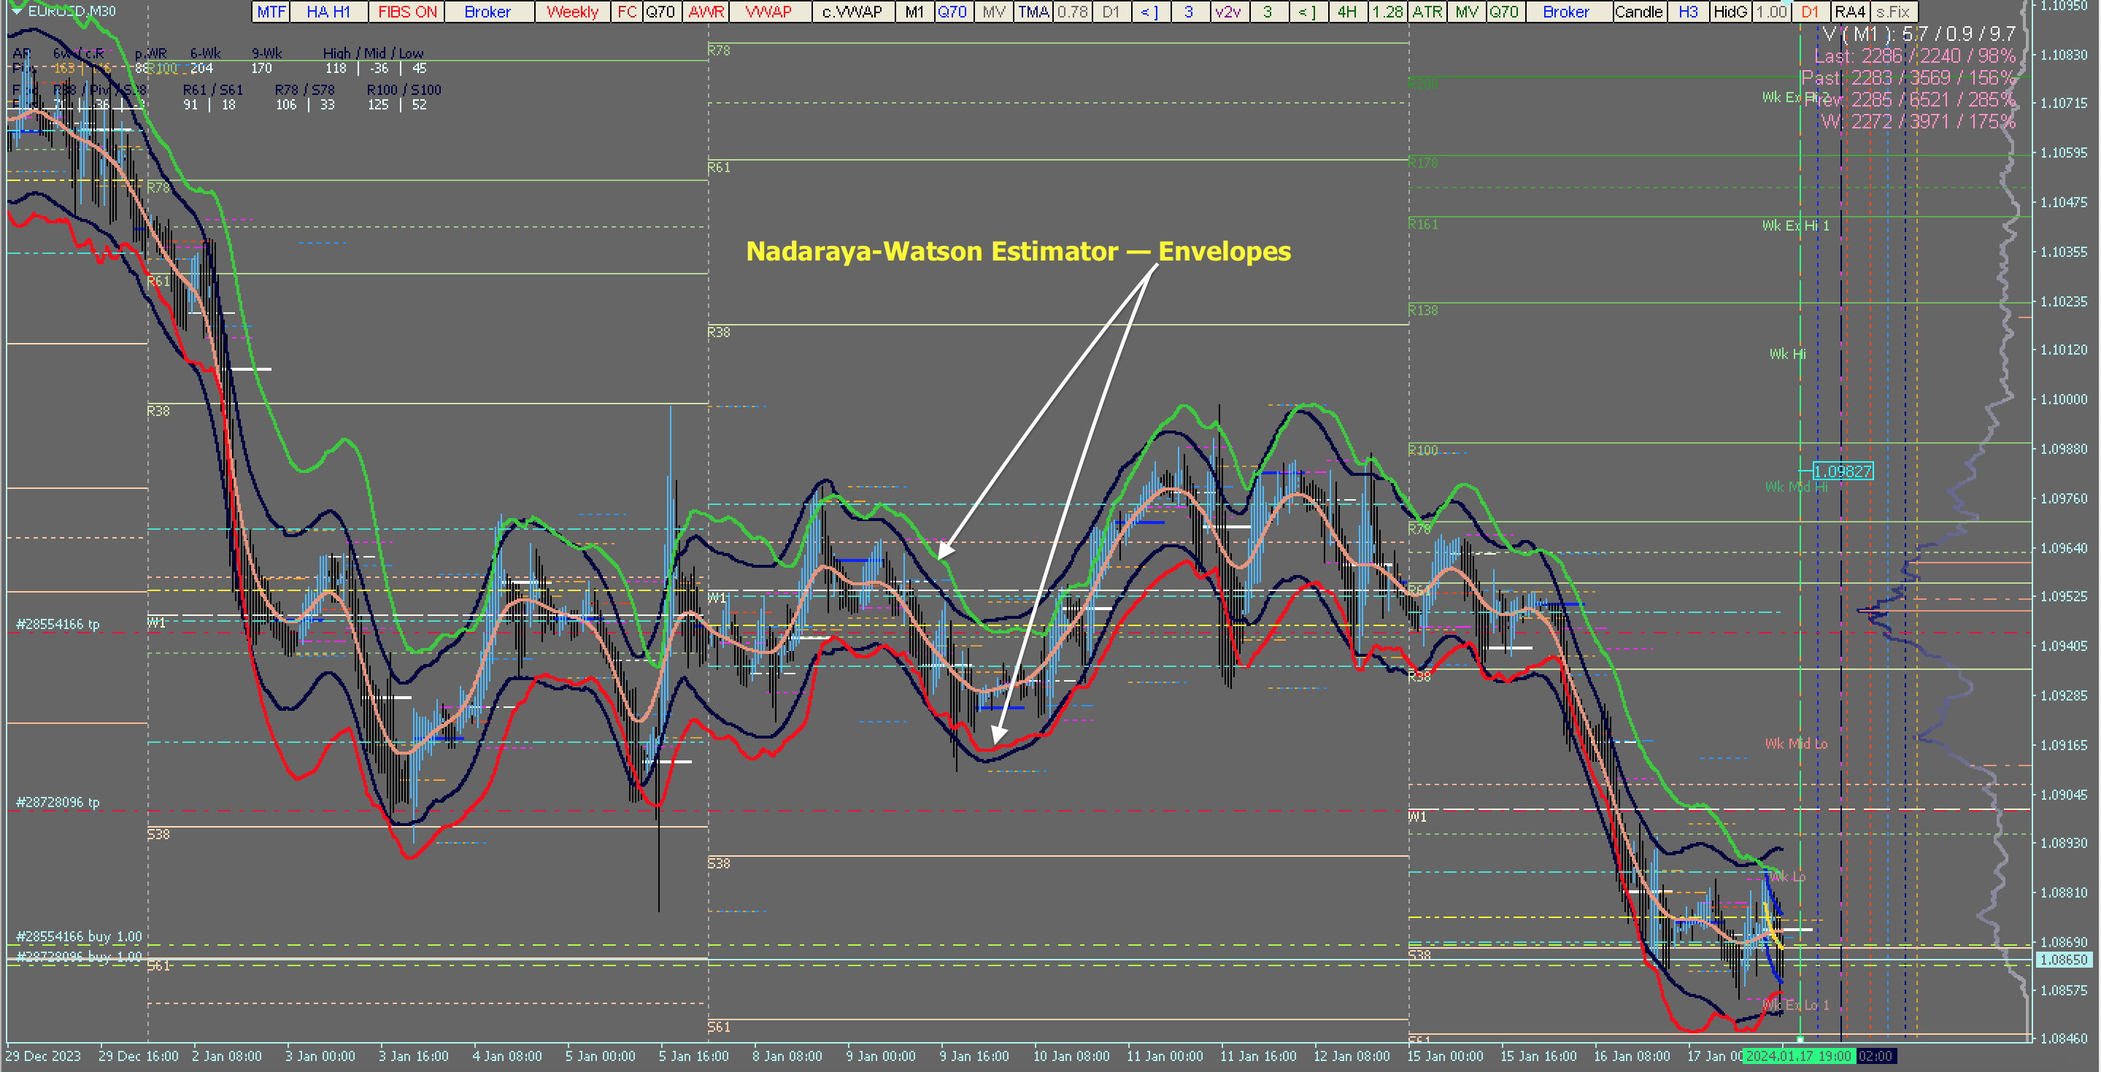
Task: Select the 1.09827 price label box
Action: [1842, 471]
